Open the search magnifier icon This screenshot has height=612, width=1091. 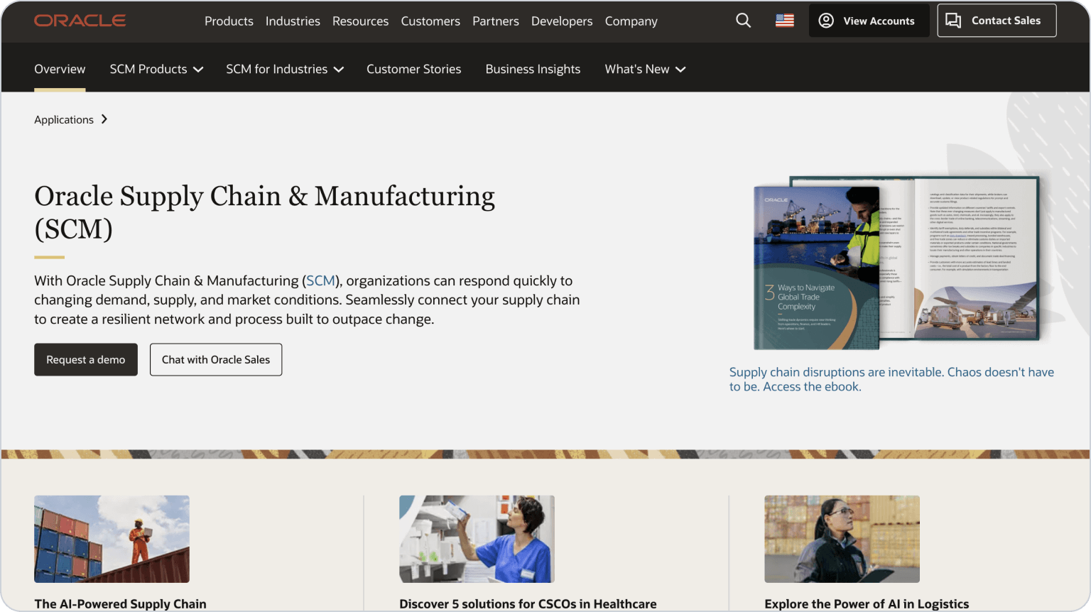tap(743, 21)
